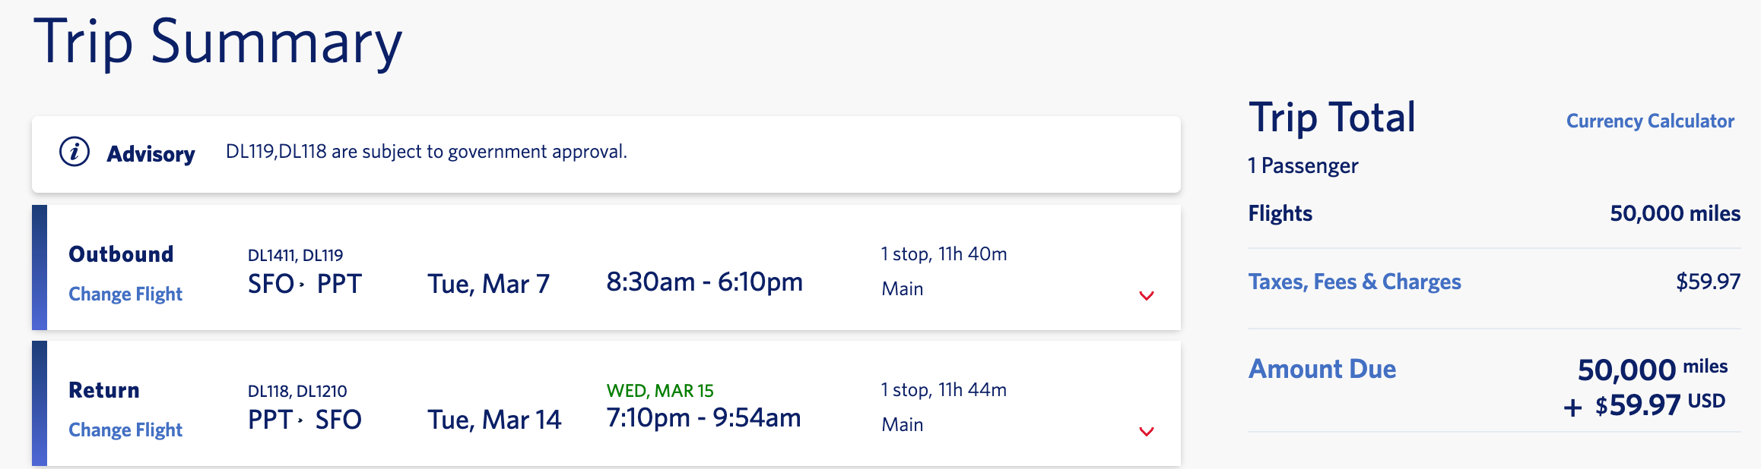Open Taxes, Fees & Charges breakdown
This screenshot has width=1761, height=469.
click(1354, 282)
